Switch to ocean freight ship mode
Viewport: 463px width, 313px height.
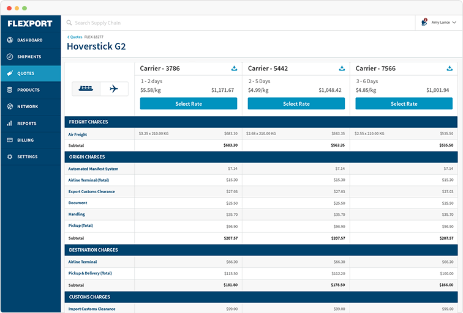[86, 89]
